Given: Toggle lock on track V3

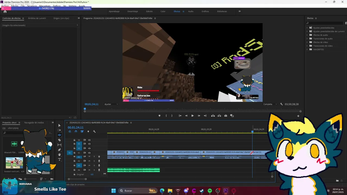Looking at the screenshot, I should click(x=74, y=144).
